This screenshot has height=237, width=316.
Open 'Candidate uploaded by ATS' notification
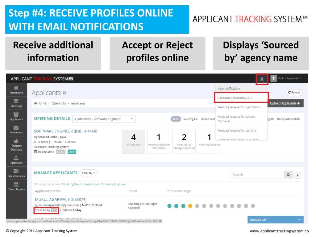pyautogui.click(x=241, y=98)
